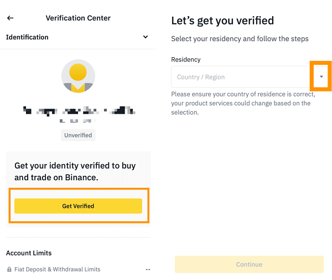Go back using the back arrow
The width and height of the screenshot is (332, 280).
[x=10, y=18]
